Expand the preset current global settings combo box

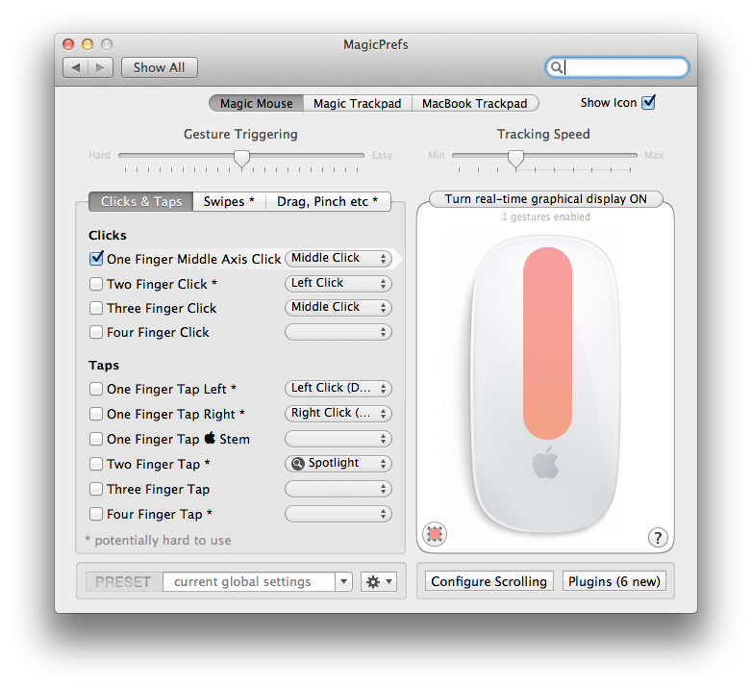[x=343, y=582]
